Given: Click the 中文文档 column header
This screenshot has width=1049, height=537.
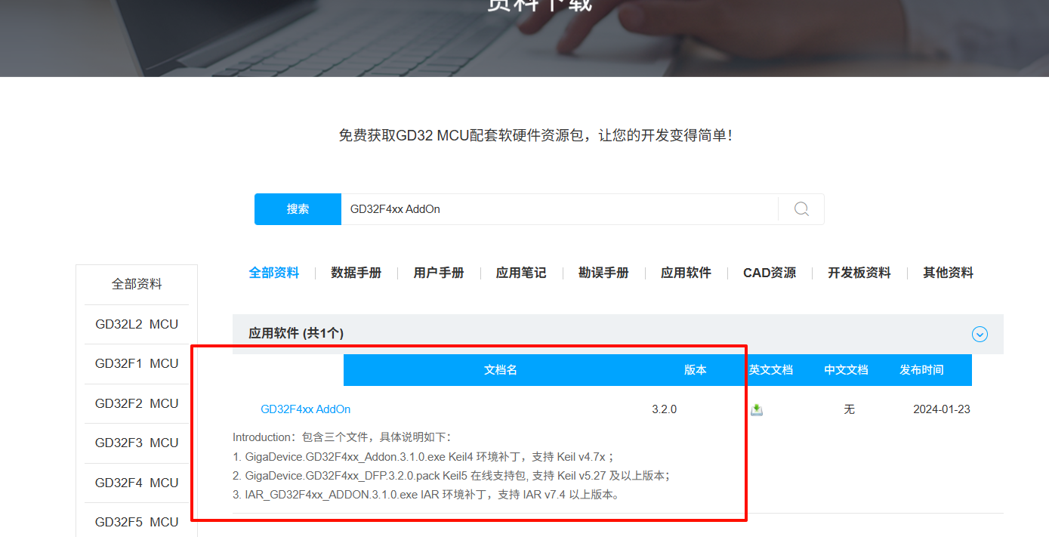Looking at the screenshot, I should 847,370.
